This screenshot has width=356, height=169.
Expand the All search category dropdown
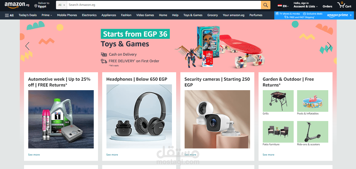pos(62,5)
